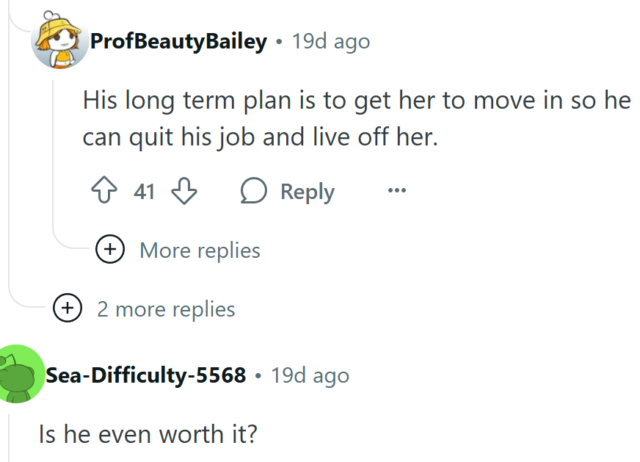
Task: Open Sea-Difficulty-5568's user profile
Action: pyautogui.click(x=145, y=375)
